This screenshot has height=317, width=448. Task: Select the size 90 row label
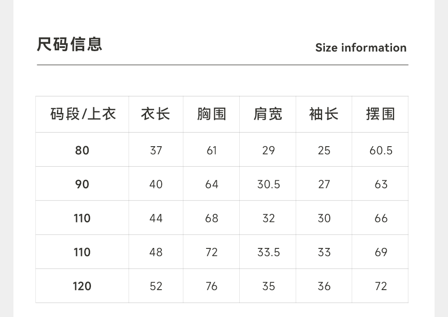point(82,184)
